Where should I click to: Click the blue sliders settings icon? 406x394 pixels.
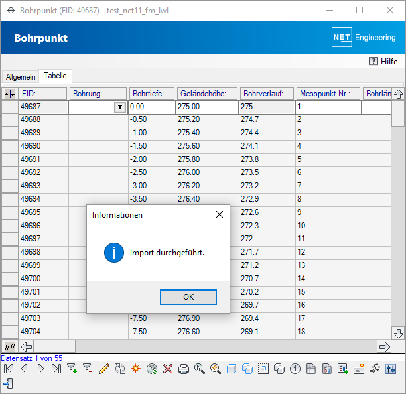point(391,369)
